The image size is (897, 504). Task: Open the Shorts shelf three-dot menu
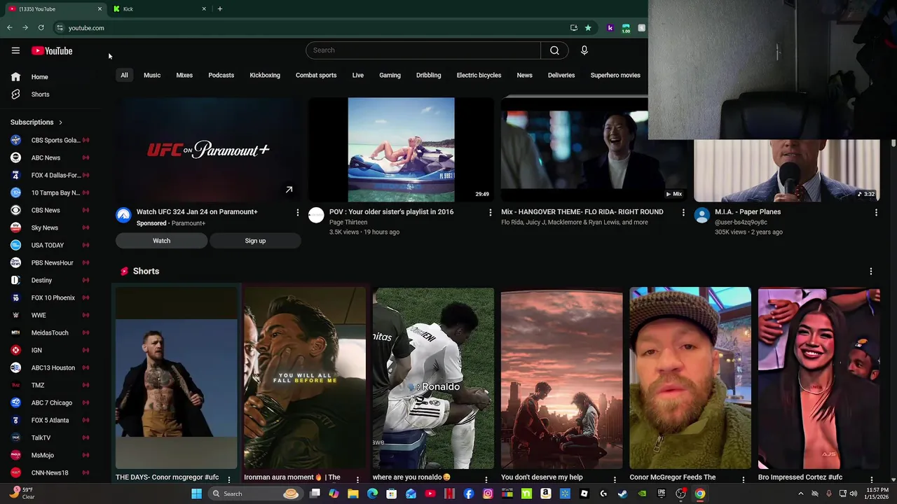(x=871, y=272)
